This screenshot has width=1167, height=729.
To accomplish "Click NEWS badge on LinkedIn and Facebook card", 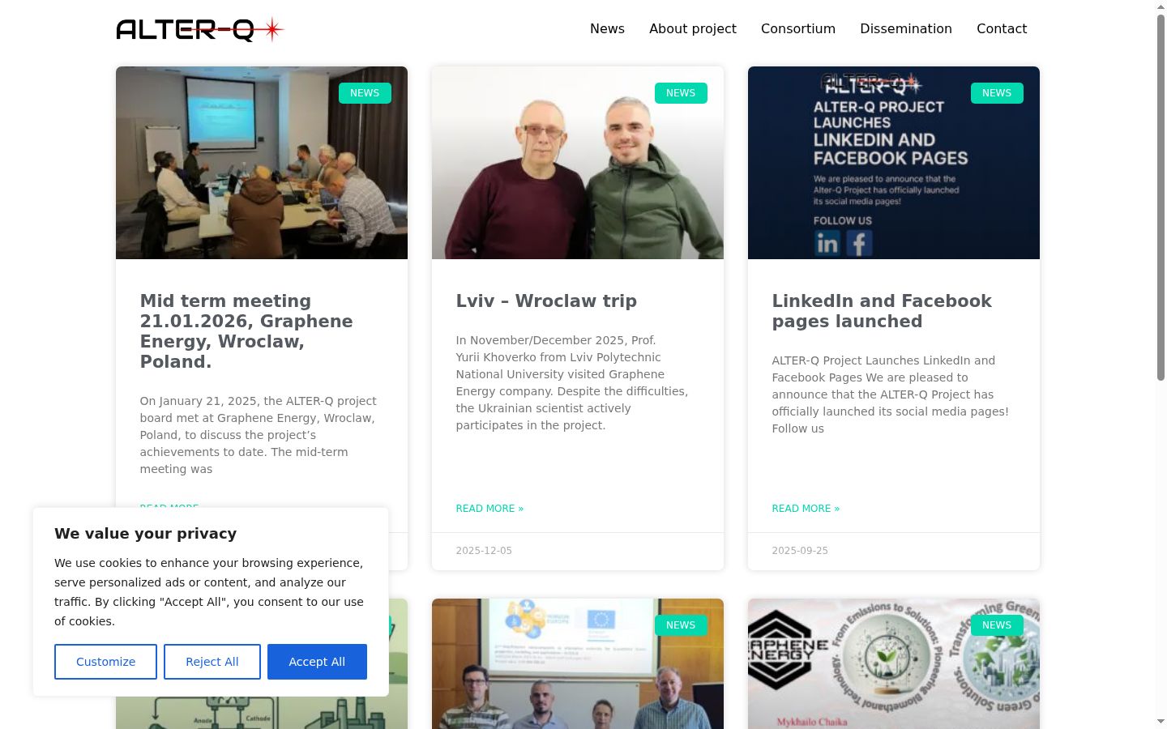I will (x=997, y=93).
